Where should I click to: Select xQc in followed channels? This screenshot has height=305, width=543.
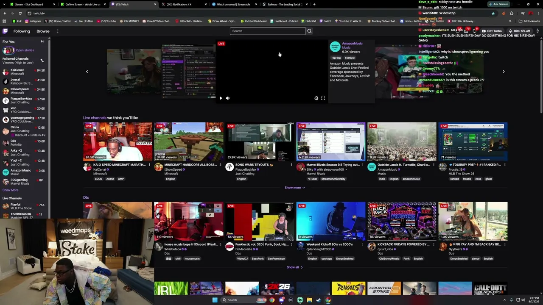click(x=24, y=110)
